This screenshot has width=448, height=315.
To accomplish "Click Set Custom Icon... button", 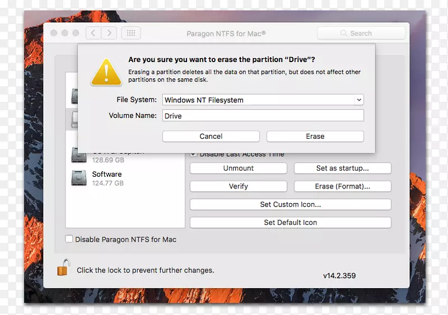I will (290, 204).
